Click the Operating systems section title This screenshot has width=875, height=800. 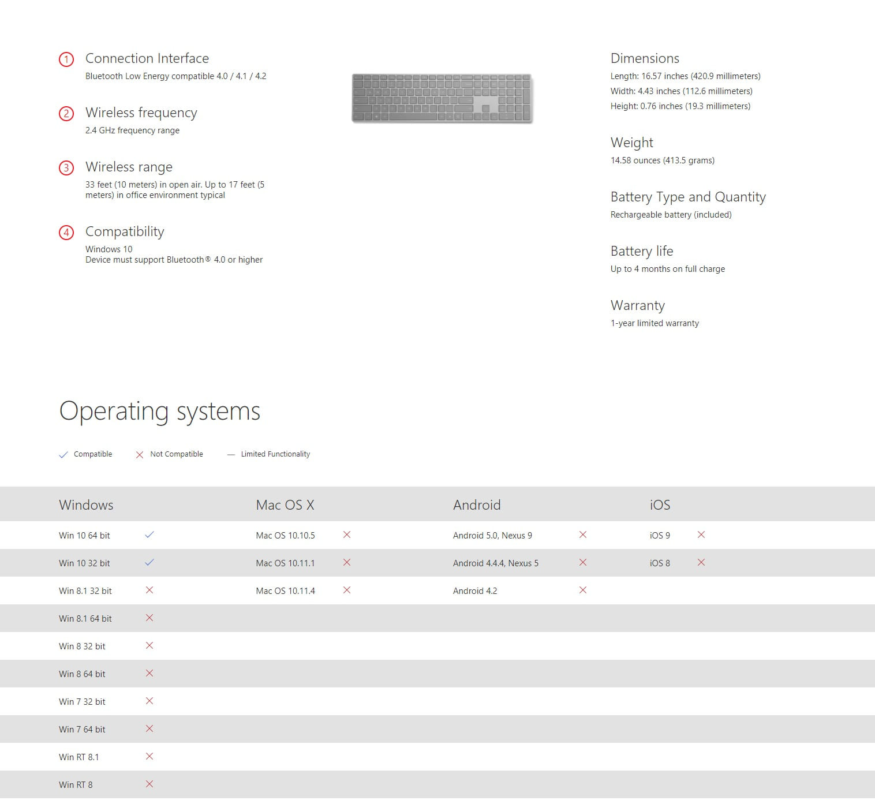click(x=160, y=412)
